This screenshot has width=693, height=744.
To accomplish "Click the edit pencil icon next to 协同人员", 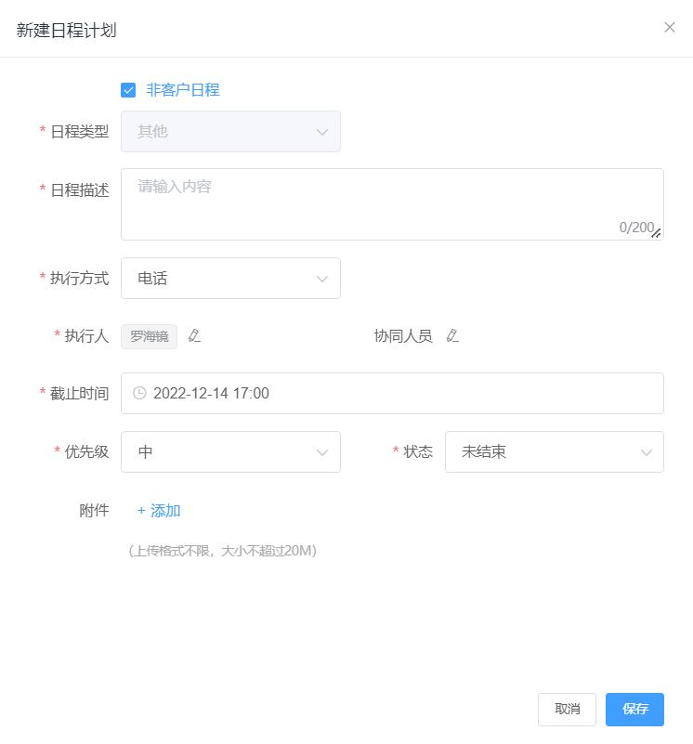I will tap(452, 336).
